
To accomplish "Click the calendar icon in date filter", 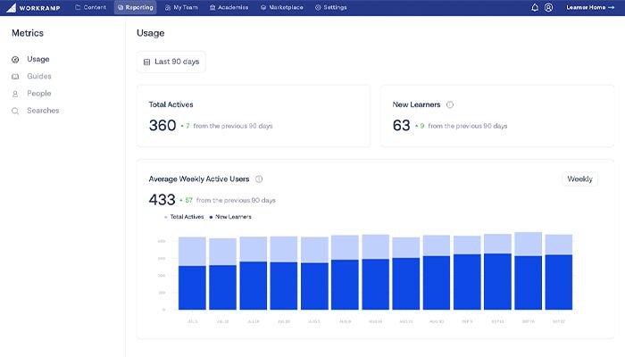I will pyautogui.click(x=147, y=62).
